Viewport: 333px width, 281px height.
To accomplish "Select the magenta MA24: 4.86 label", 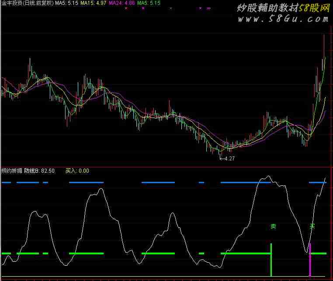I will click(121, 3).
